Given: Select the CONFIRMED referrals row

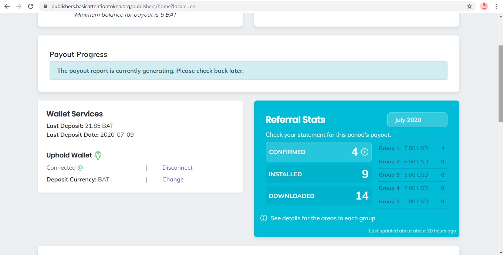Looking at the screenshot, I should (x=319, y=152).
